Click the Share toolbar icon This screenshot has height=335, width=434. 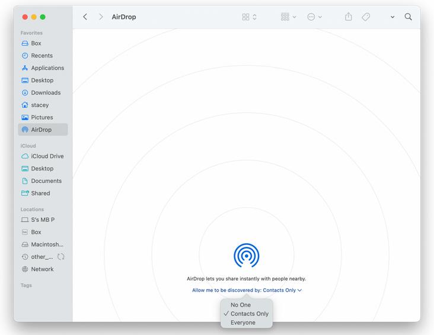coord(349,17)
